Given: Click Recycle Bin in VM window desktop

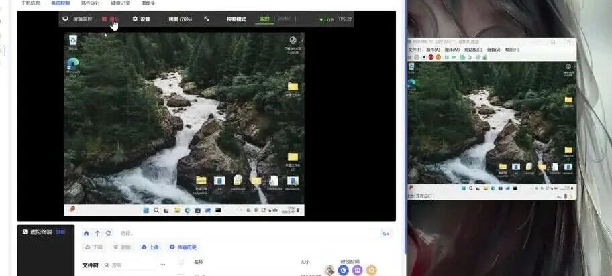Looking at the screenshot, I should (411, 68).
